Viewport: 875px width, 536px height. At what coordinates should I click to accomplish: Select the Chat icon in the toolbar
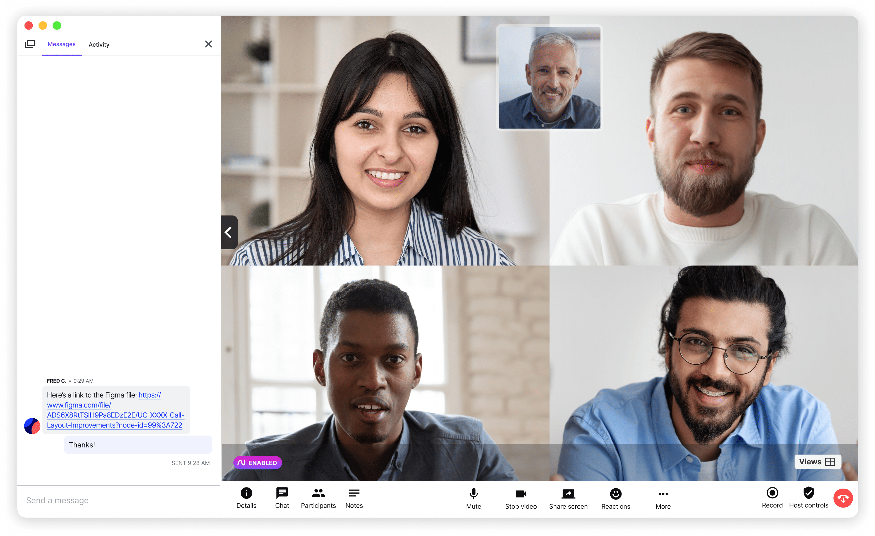click(282, 498)
